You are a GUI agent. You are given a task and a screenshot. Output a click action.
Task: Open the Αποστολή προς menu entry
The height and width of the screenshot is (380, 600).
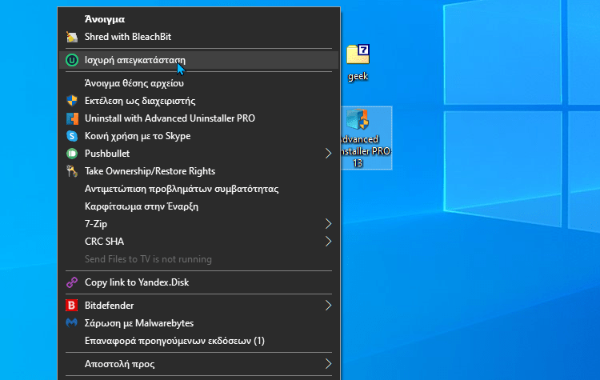click(x=198, y=364)
